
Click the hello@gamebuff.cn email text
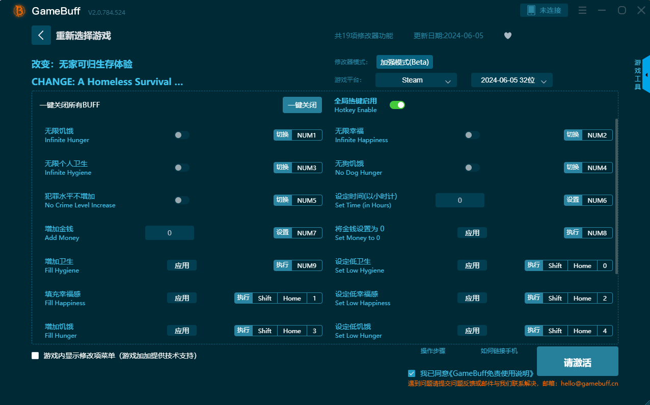[x=589, y=384]
